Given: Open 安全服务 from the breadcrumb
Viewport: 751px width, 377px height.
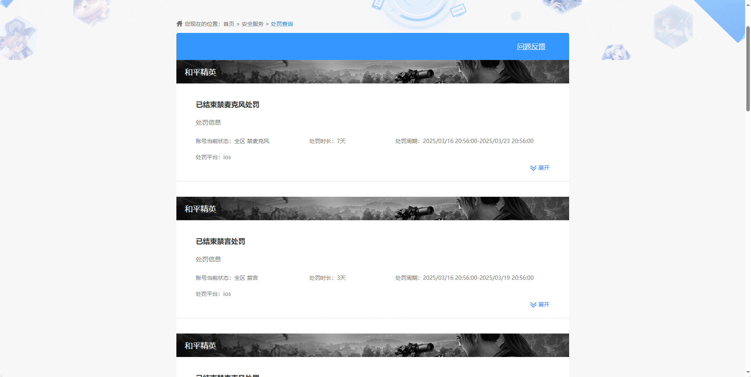Looking at the screenshot, I should tap(252, 24).
